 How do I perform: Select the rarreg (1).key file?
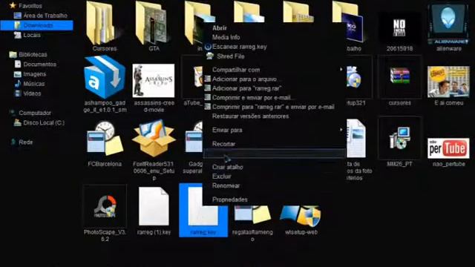pos(154,206)
